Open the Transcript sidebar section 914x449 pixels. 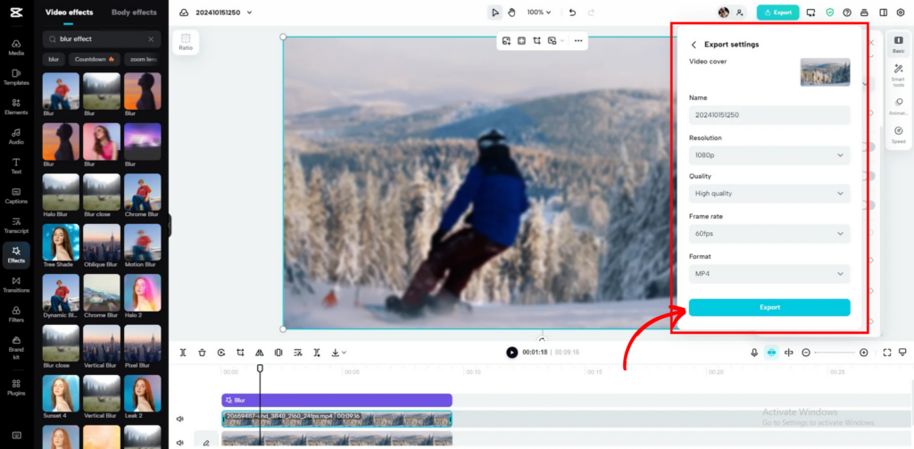point(16,226)
